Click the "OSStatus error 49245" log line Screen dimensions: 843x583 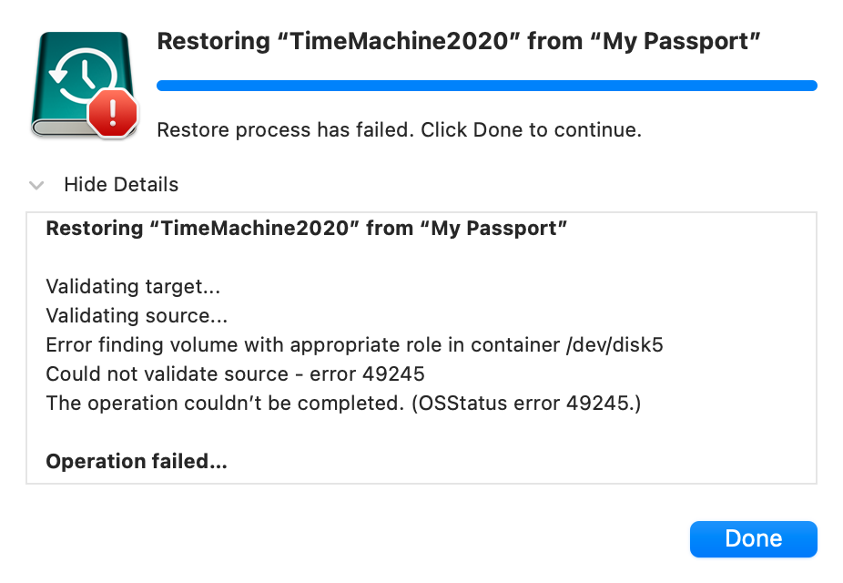click(x=343, y=403)
